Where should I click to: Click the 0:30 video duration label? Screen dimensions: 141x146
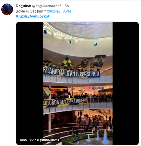[23, 140]
